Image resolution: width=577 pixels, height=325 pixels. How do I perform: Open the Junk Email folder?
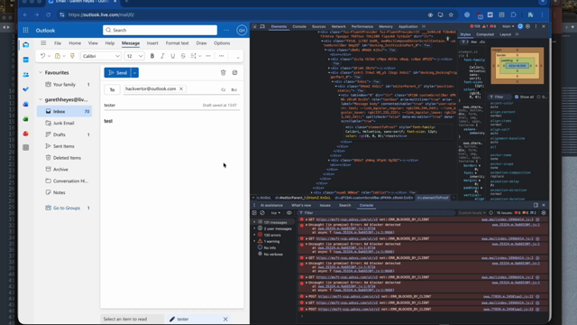point(64,123)
